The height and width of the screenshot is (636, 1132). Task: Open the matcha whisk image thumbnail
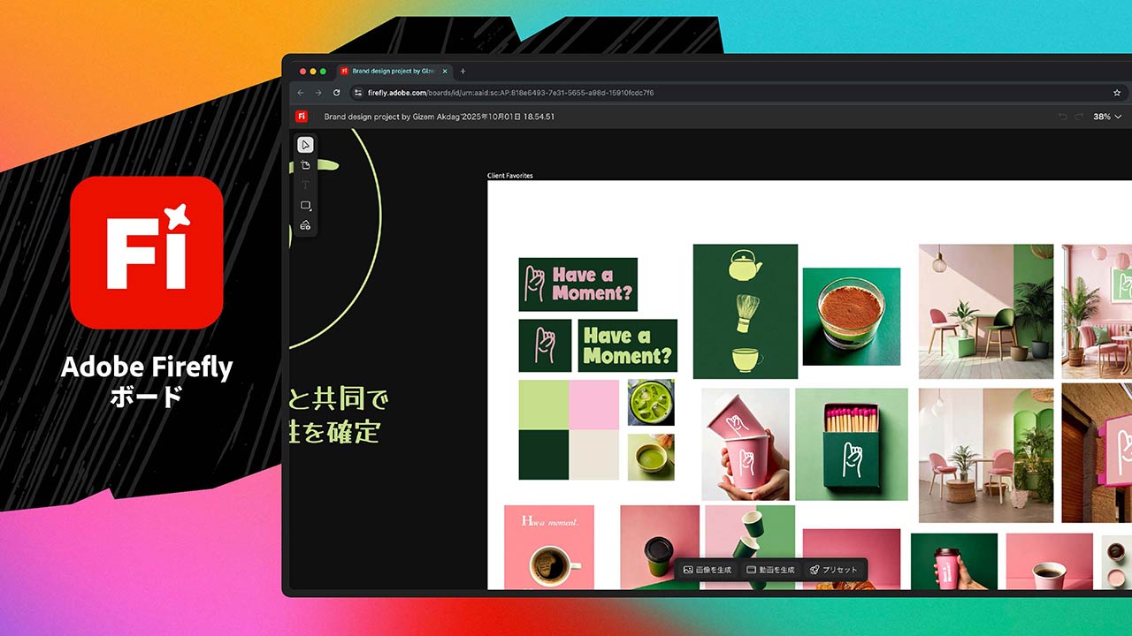(746, 311)
